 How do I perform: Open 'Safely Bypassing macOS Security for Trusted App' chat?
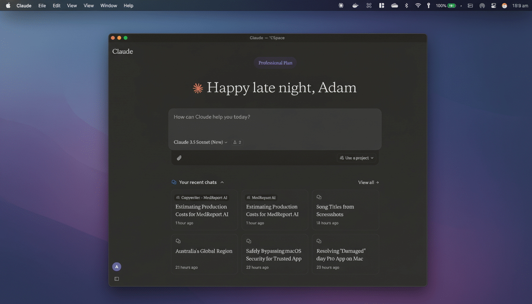(x=275, y=254)
